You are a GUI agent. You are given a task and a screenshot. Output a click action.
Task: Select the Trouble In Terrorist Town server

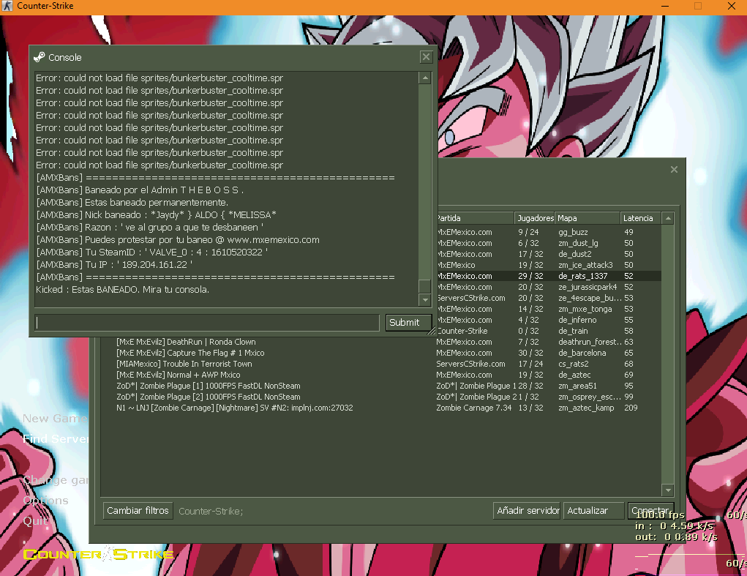pyautogui.click(x=381, y=364)
